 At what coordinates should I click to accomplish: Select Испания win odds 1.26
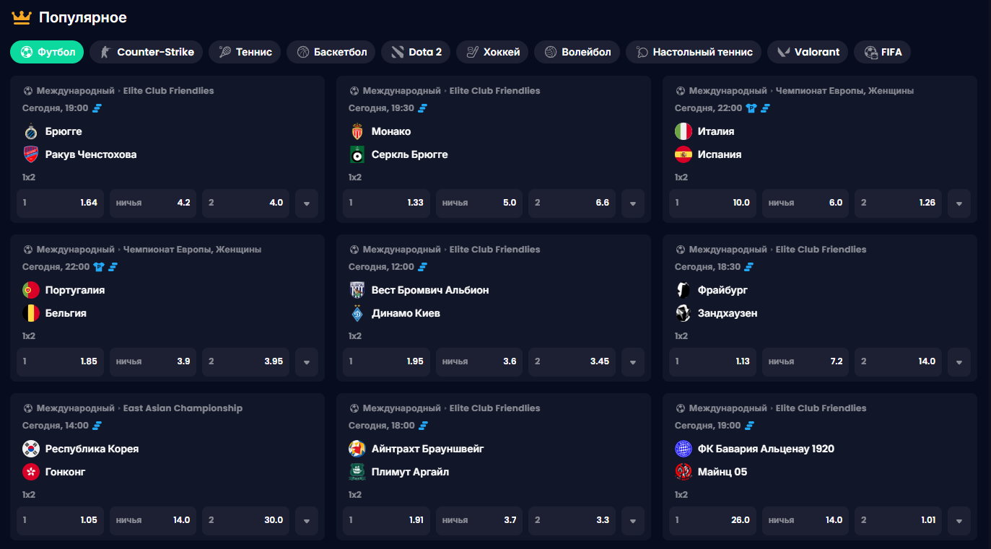pos(898,203)
